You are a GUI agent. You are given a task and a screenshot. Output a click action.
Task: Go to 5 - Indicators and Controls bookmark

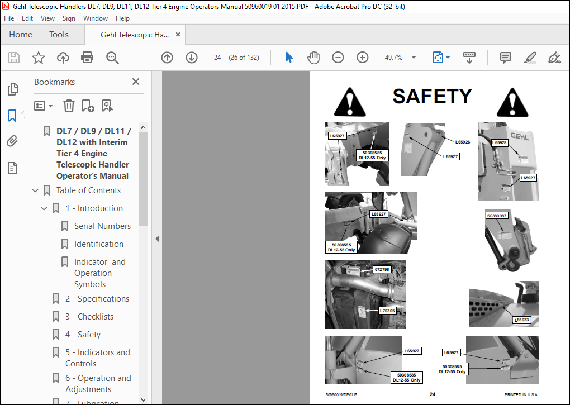(x=98, y=358)
